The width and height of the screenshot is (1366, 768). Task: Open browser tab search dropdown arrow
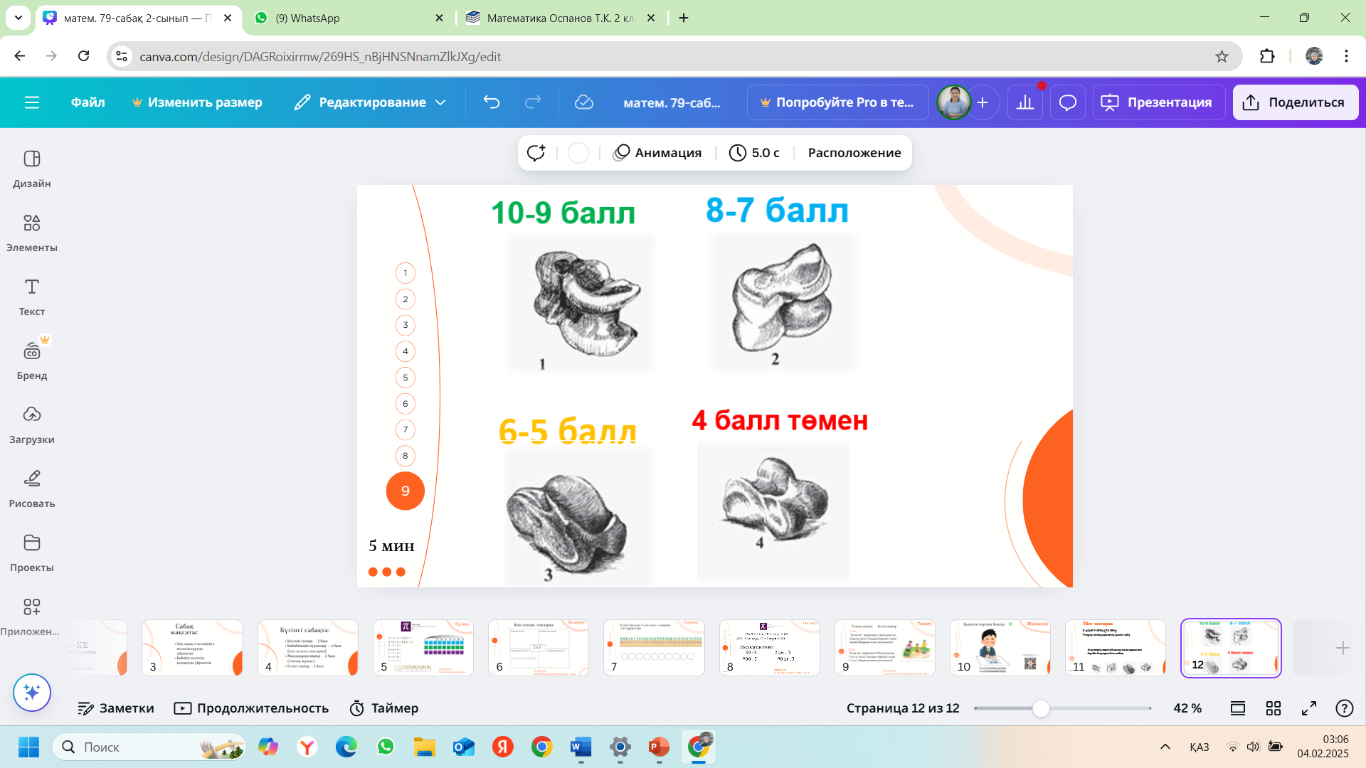(18, 18)
